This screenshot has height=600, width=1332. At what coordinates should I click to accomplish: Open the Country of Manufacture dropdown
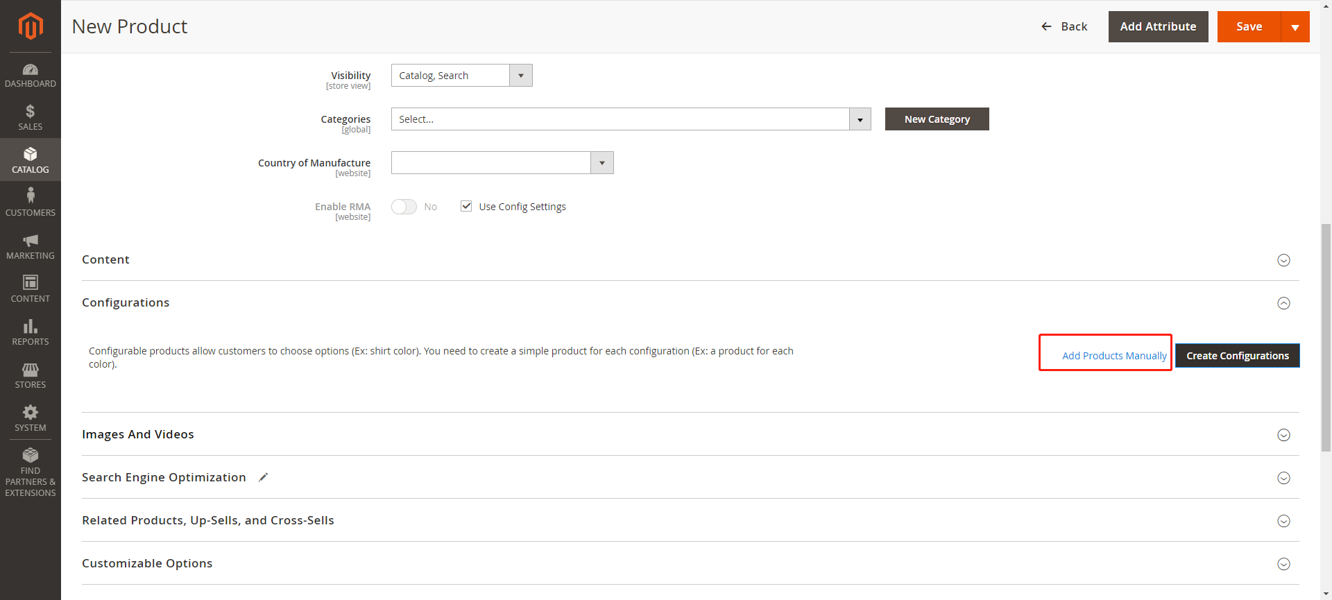click(502, 163)
